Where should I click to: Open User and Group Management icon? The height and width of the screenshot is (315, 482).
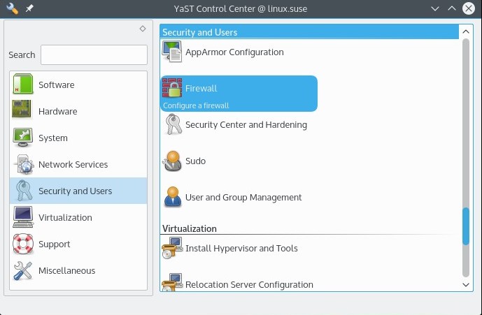(x=172, y=197)
